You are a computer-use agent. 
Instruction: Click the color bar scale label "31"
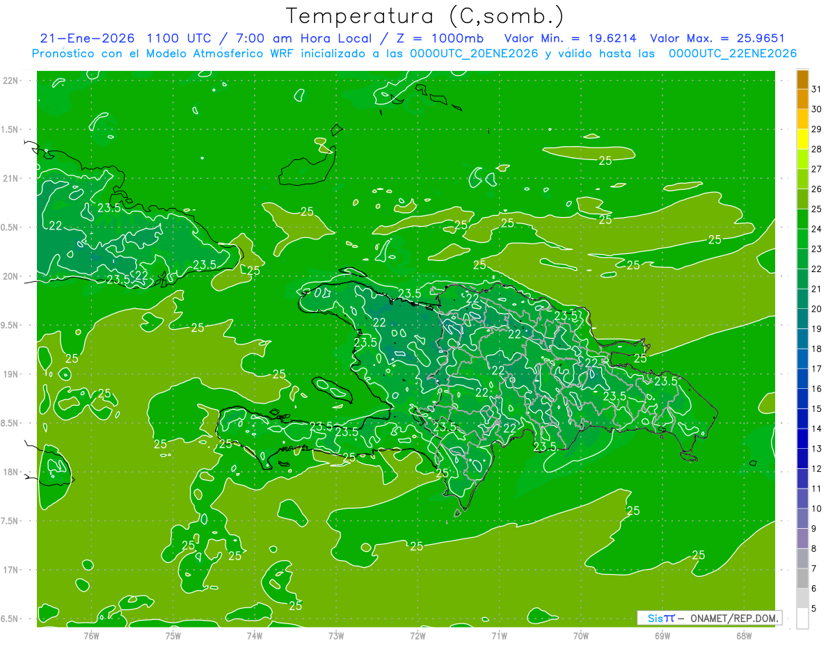(x=817, y=89)
